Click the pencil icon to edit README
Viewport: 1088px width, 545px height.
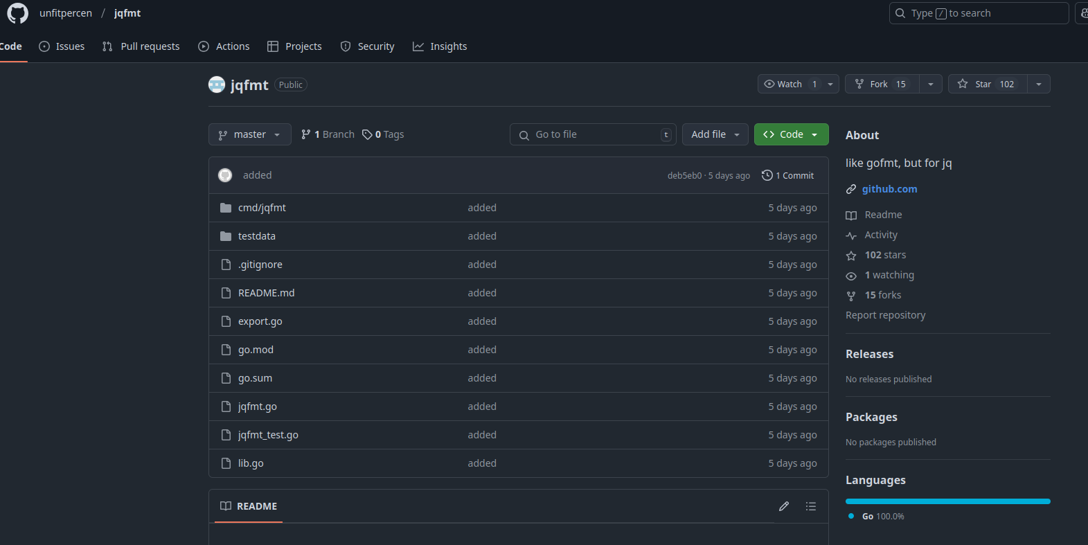click(784, 506)
